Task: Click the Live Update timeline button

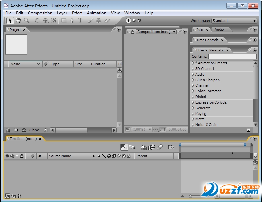Action: (x=124, y=147)
